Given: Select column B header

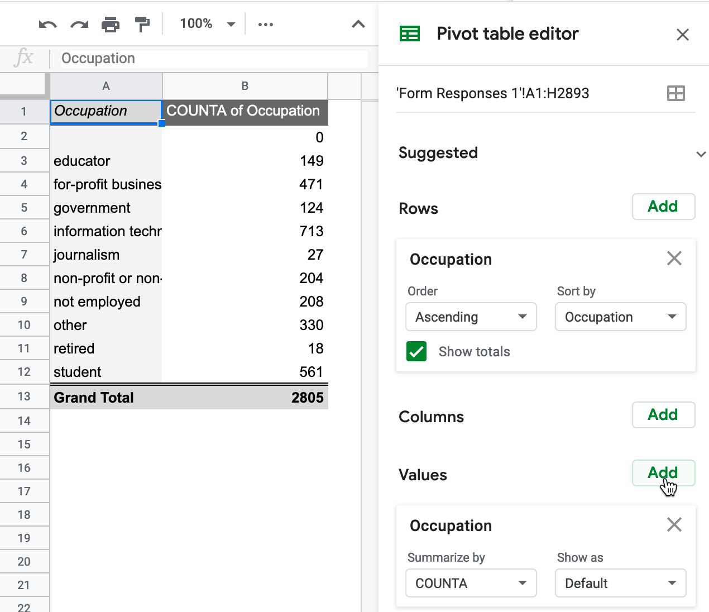Looking at the screenshot, I should tap(245, 86).
